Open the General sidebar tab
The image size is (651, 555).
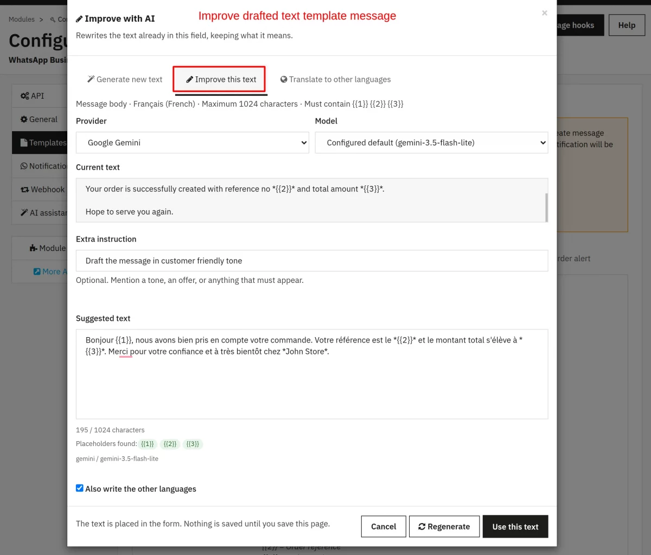pyautogui.click(x=39, y=119)
